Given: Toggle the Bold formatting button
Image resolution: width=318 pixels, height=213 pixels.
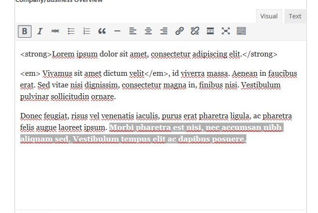Looking at the screenshot, I should (x=25, y=31).
